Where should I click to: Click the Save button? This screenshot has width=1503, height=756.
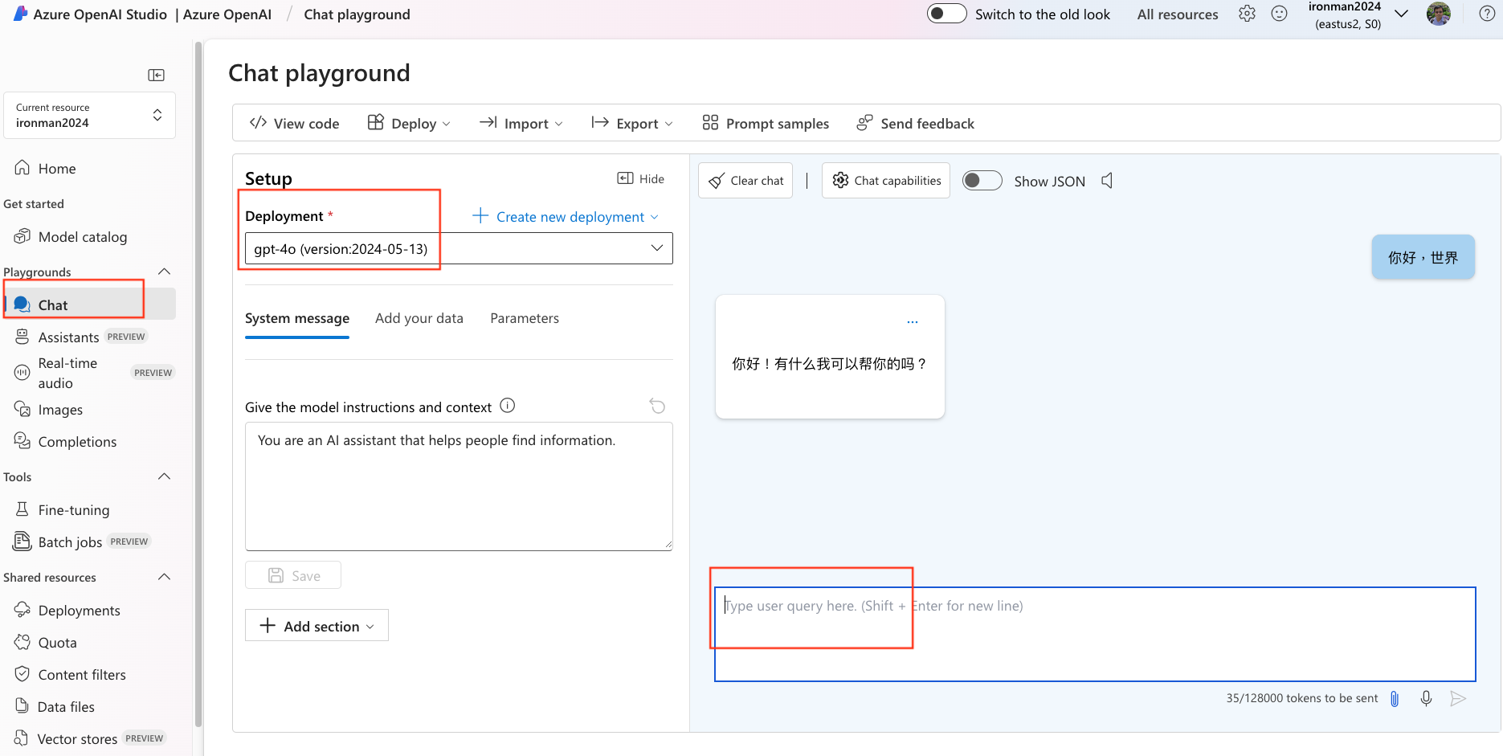(293, 575)
